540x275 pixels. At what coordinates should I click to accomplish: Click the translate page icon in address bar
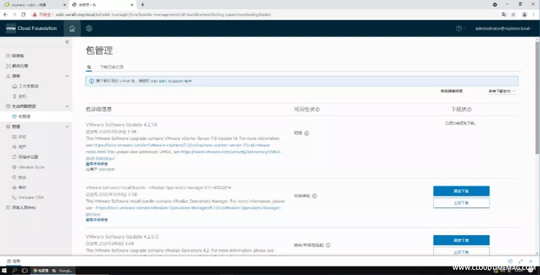point(504,14)
